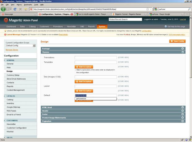This screenshot has width=192, height=142.
Task: Open the Reports admin menu
Action: [x=91, y=27]
